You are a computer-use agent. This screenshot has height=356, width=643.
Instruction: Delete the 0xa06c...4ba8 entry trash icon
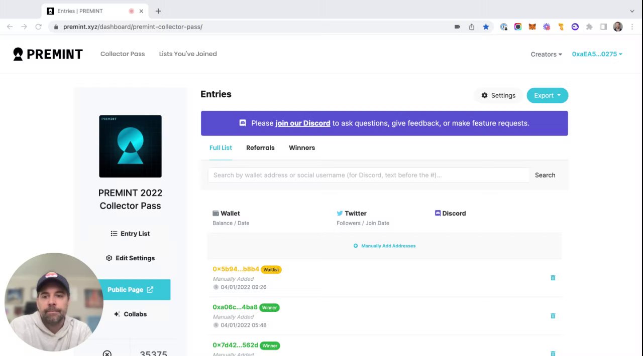pyautogui.click(x=553, y=315)
